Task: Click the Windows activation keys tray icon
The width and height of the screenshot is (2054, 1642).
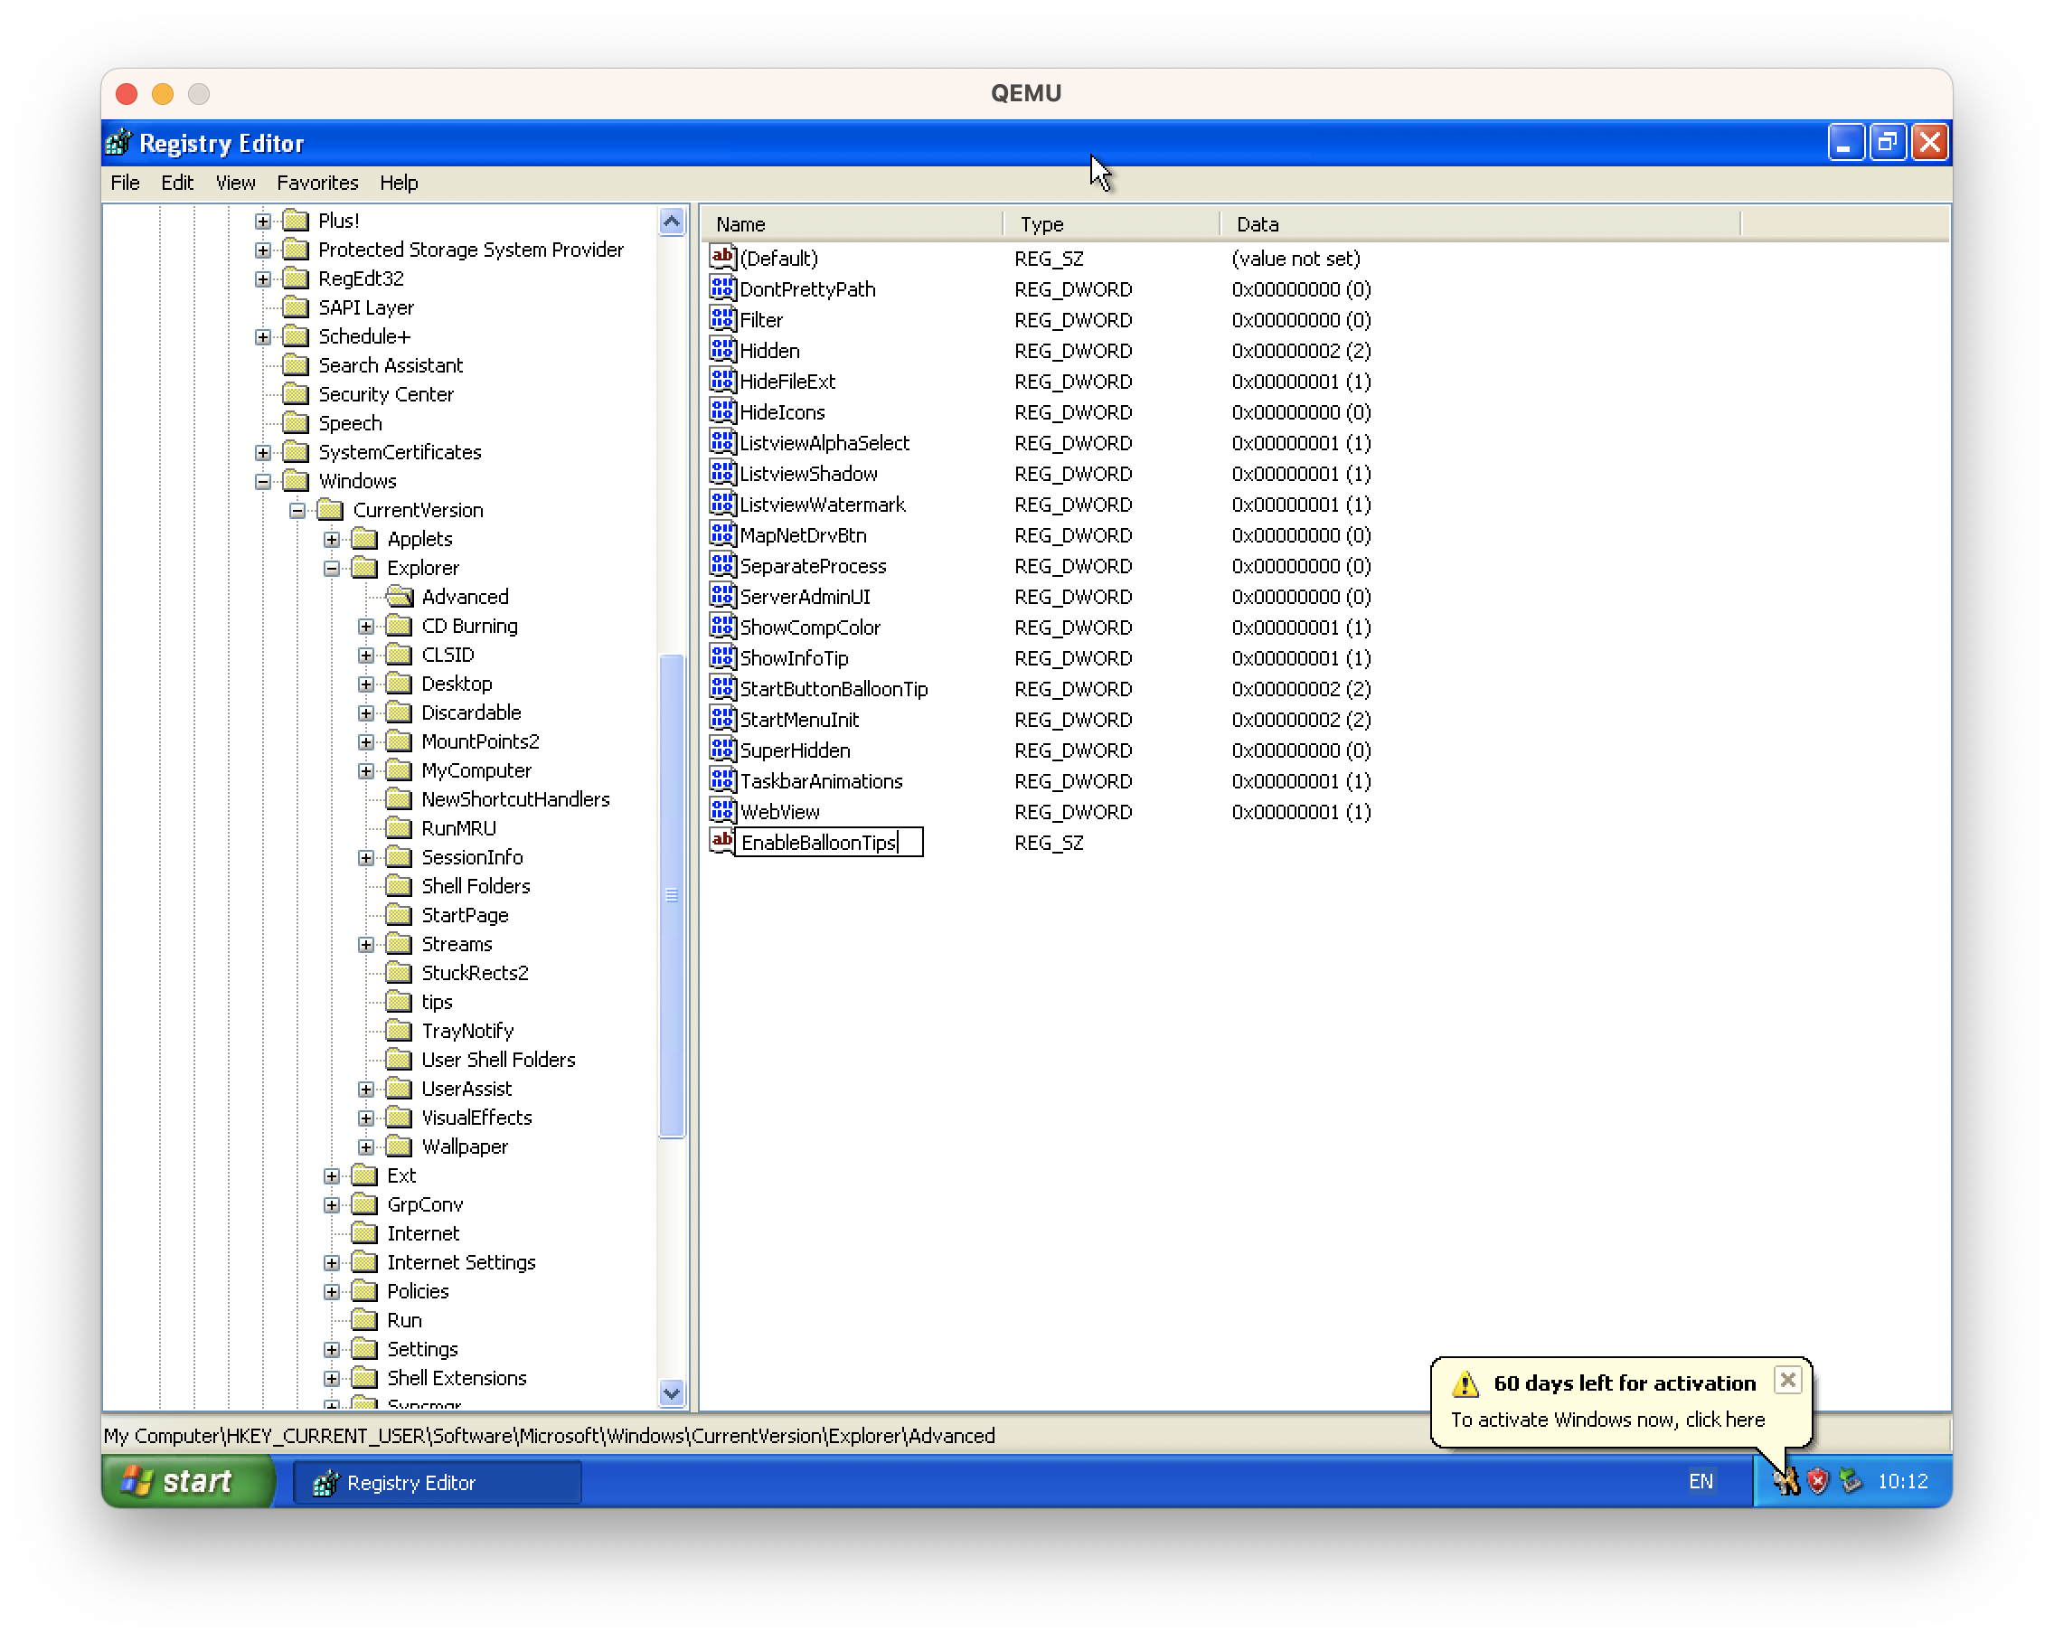Action: [1785, 1481]
